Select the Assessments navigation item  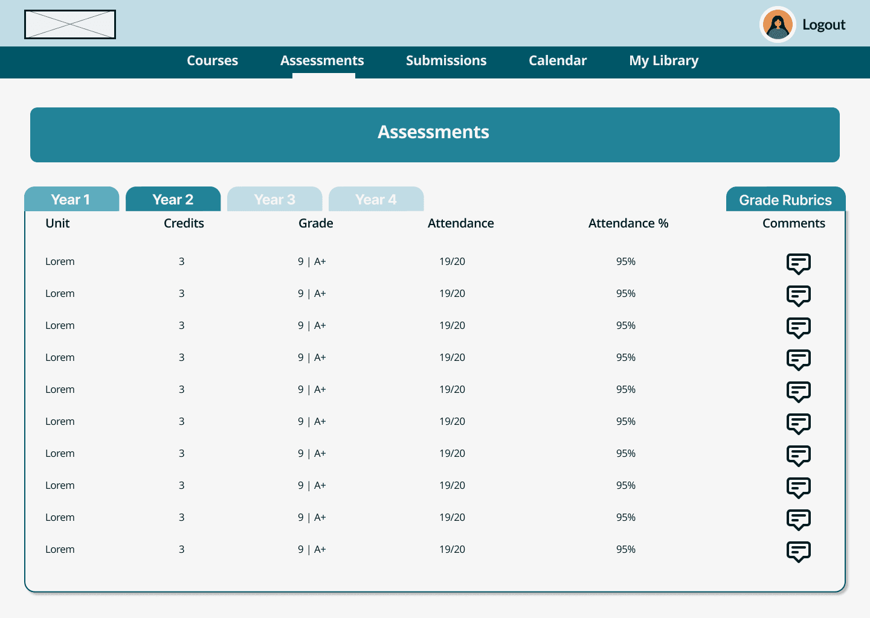click(322, 61)
